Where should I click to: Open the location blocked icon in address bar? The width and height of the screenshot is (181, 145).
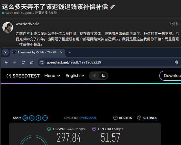176,62
